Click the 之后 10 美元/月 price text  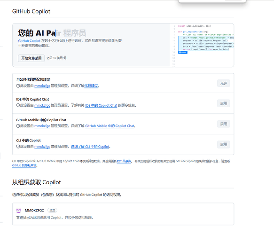click(x=56, y=58)
